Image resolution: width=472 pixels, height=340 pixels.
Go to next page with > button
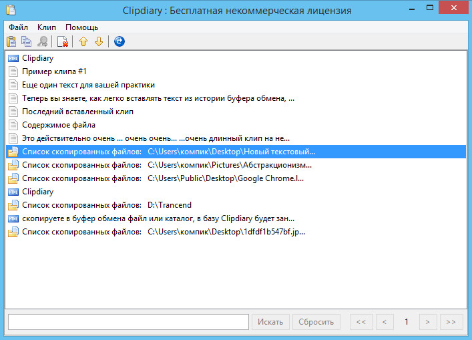428,322
